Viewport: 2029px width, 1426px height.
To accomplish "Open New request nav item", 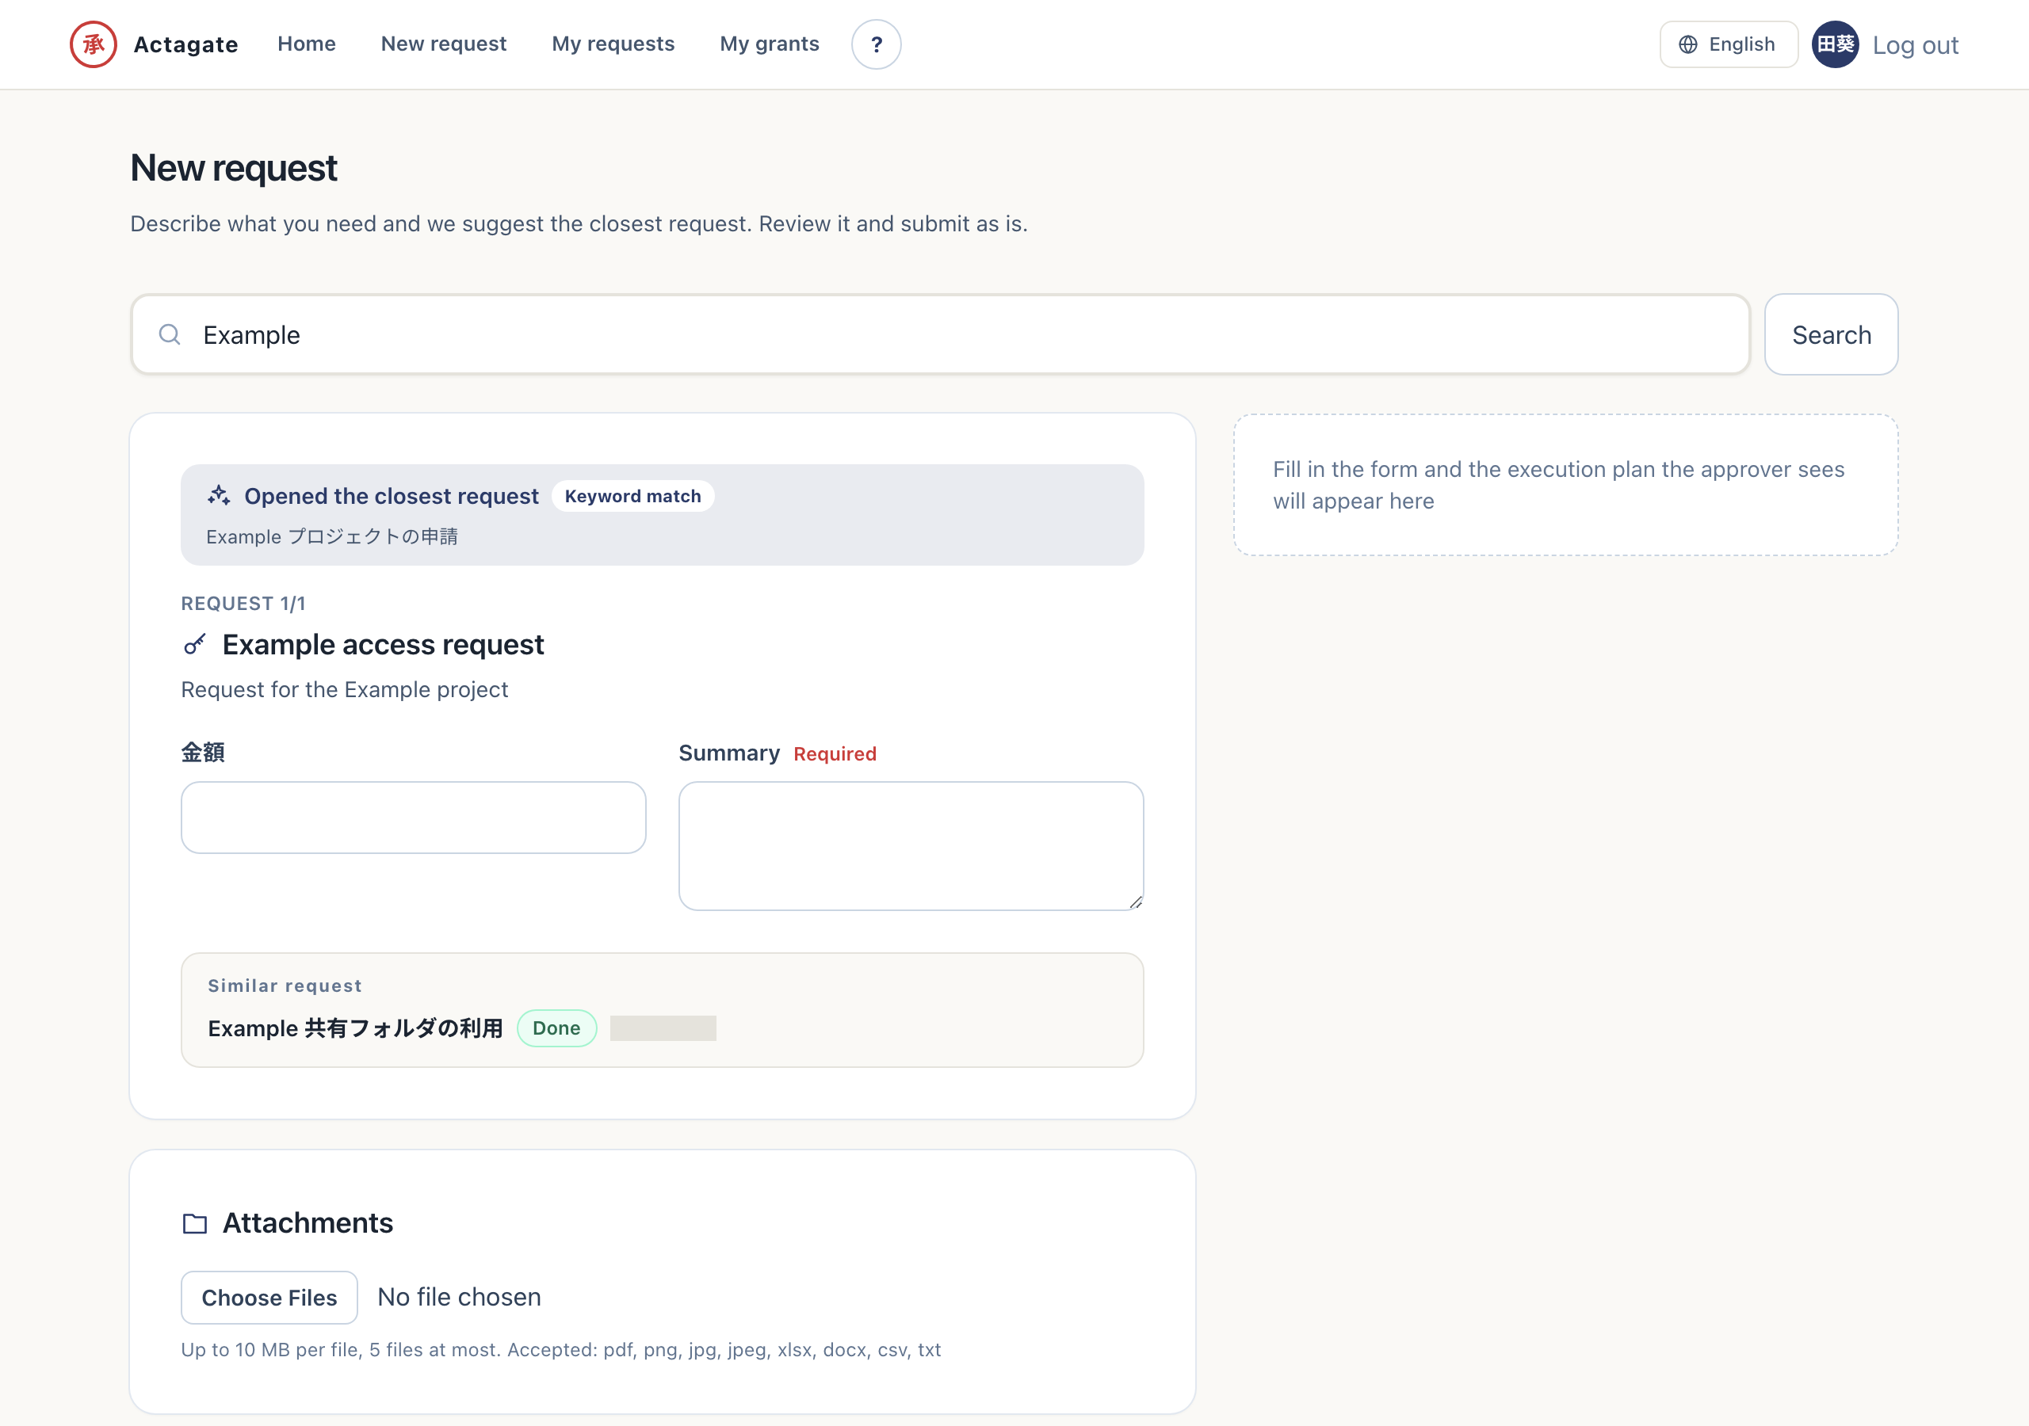I will click(x=444, y=44).
